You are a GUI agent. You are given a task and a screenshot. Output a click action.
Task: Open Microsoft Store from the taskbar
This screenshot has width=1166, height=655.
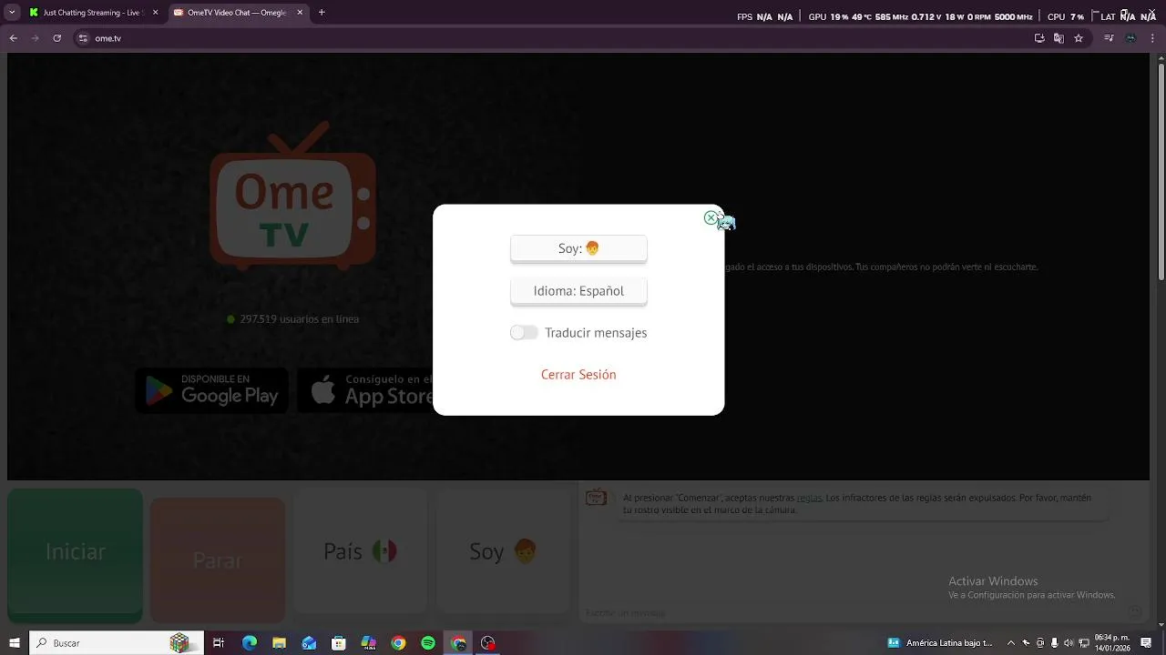tap(338, 643)
